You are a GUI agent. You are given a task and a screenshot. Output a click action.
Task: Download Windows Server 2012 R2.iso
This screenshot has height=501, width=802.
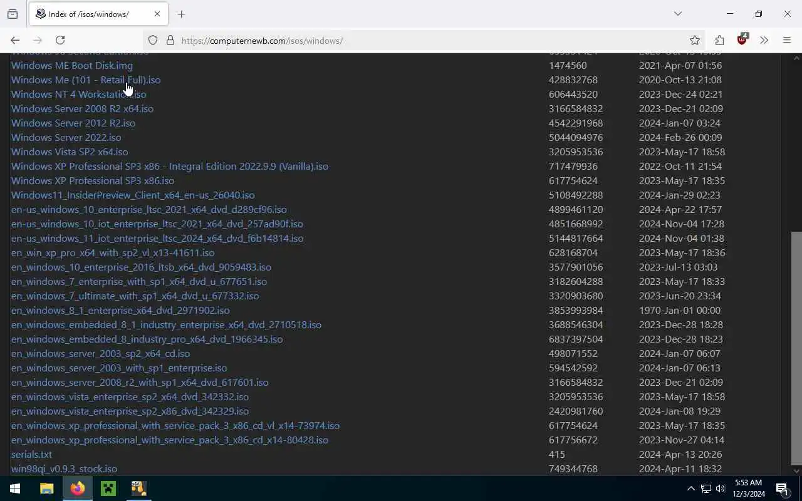(73, 123)
